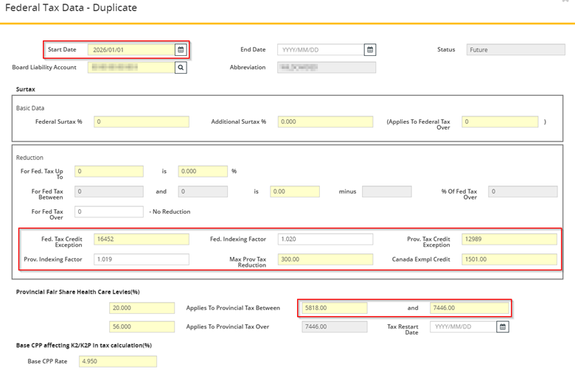
Task: Click the 20.000 health care levy field
Action: click(142, 308)
